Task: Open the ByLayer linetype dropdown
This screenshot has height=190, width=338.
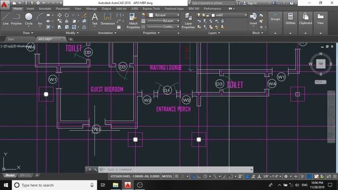Action: coord(163,21)
